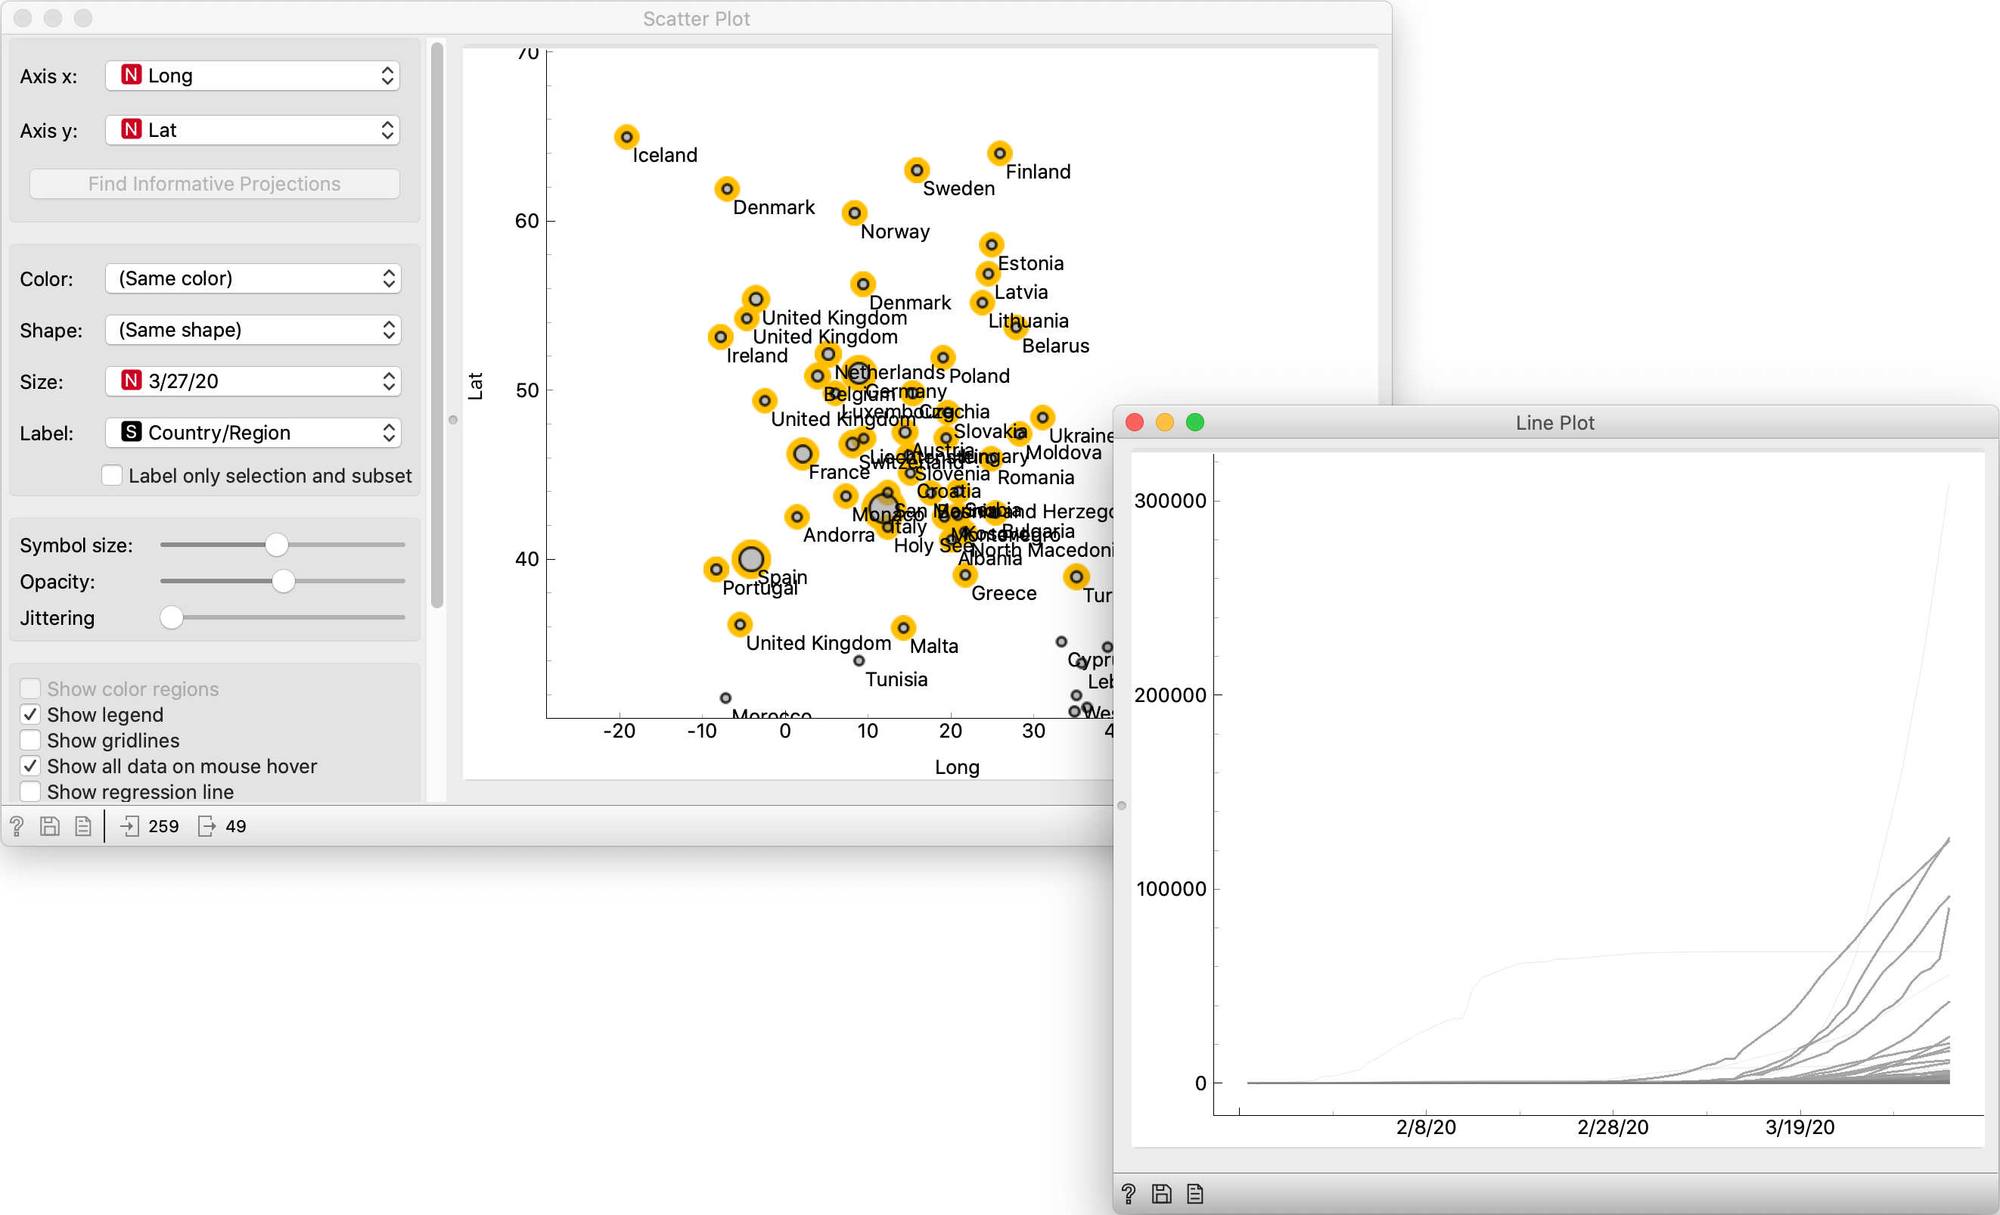The image size is (2000, 1215).
Task: Click the 2/8/20 date axis label
Action: (x=1426, y=1126)
